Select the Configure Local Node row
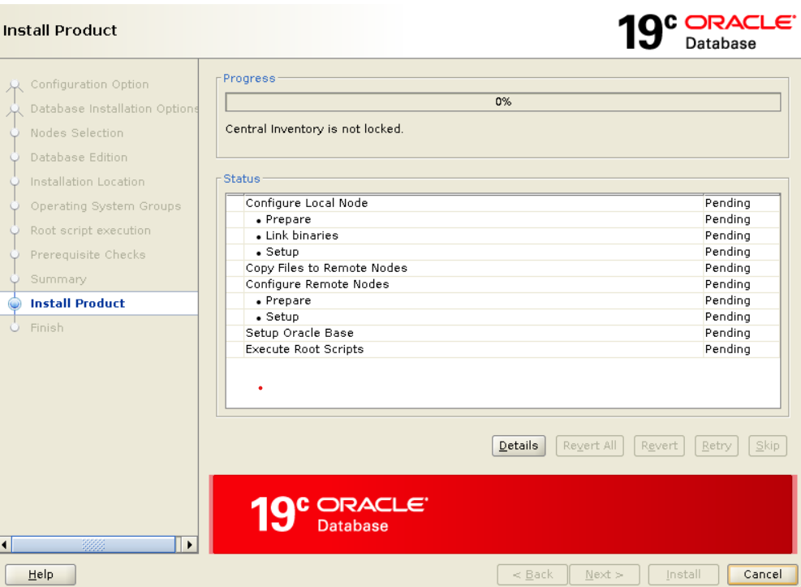Viewport: 801px width, 587px height. point(503,203)
